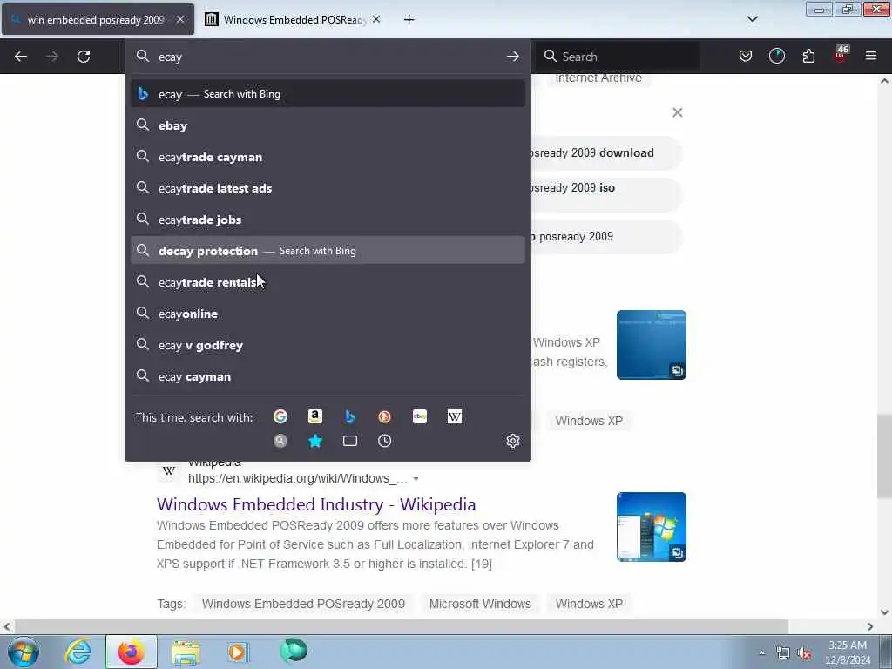
Task: Select the 'decay protection' suggestion
Action: 328,250
